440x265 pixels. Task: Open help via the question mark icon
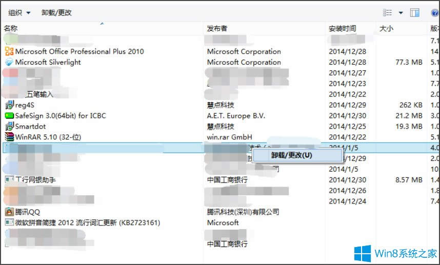point(435,13)
